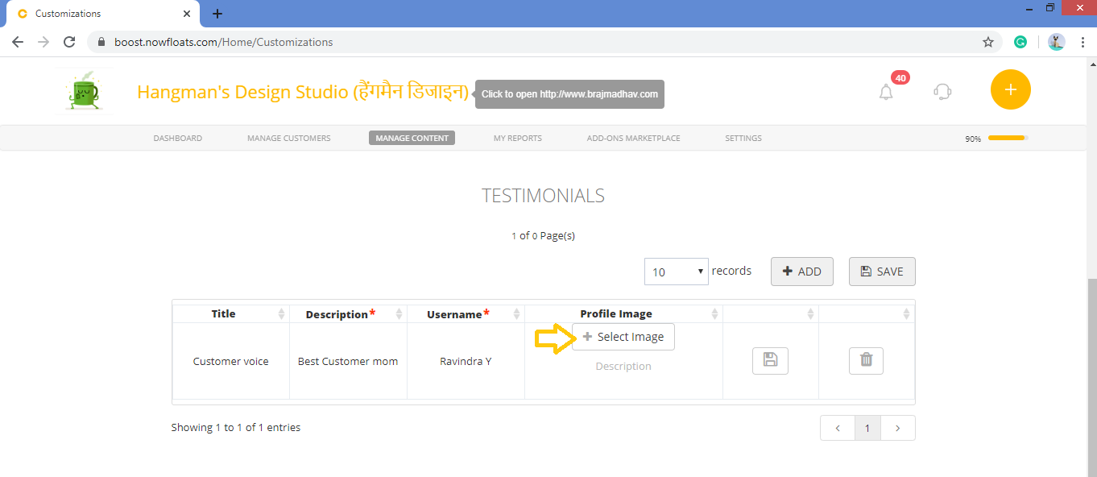Open the Grammarly extension icon
The image size is (1097, 477).
1020,42
